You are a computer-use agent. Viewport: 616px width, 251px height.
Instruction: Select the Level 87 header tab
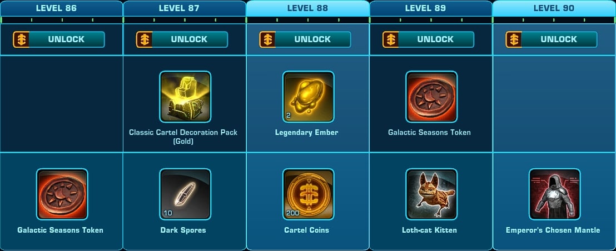pyautogui.click(x=185, y=8)
